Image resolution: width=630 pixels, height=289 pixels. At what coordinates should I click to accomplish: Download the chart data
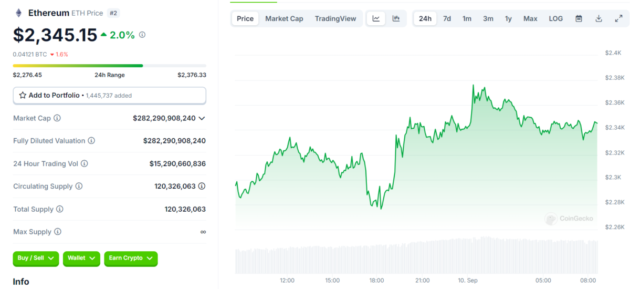pos(598,18)
